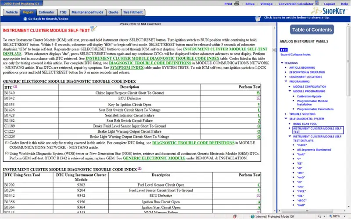
Task: Click the printer icon next to Print
Action: pyautogui.click(x=236, y=3)
